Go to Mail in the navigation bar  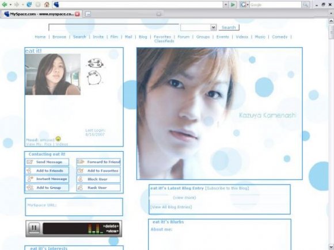128,37
